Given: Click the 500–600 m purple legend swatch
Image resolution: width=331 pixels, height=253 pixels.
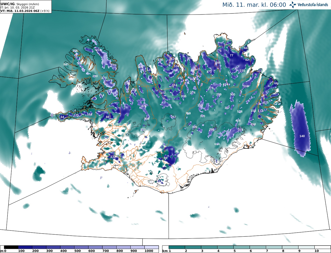Looking at the screenshot, I should pos(81,248).
